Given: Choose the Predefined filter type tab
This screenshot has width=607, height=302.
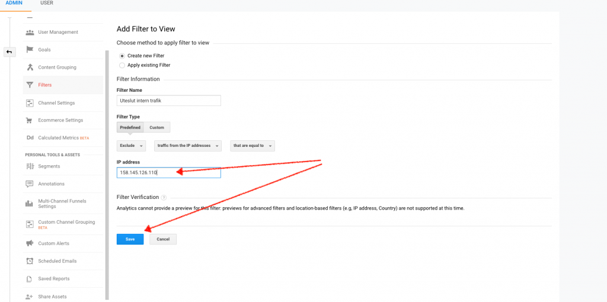Looking at the screenshot, I should [x=130, y=127].
